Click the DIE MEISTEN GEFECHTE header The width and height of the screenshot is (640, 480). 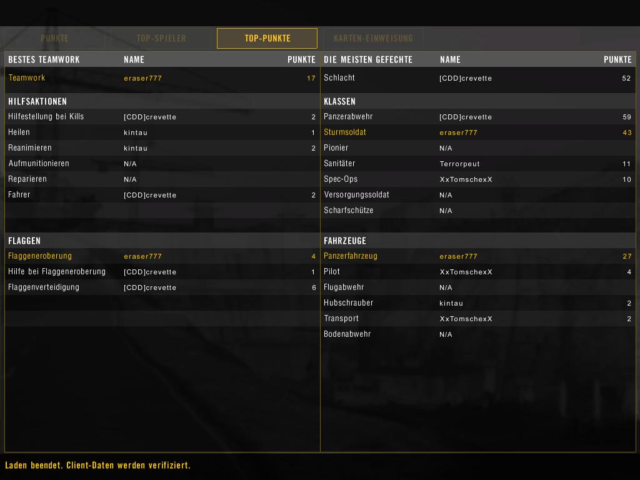point(368,59)
